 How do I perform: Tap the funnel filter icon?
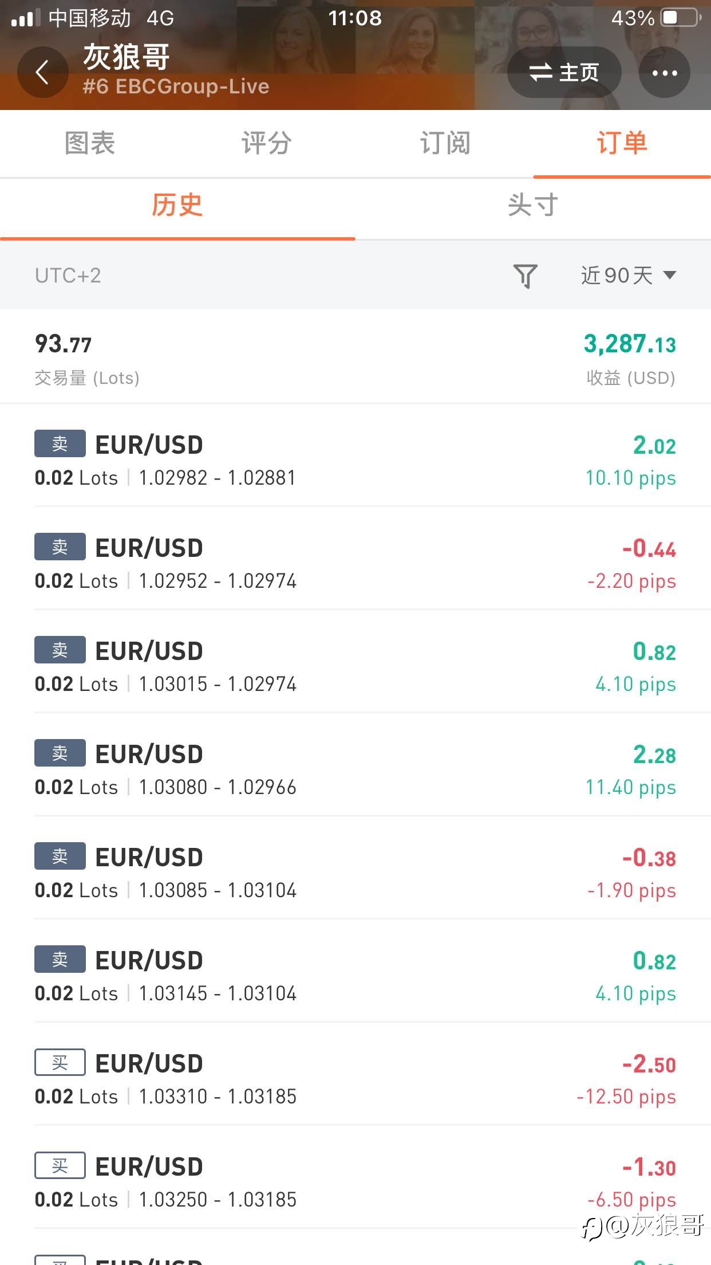525,276
